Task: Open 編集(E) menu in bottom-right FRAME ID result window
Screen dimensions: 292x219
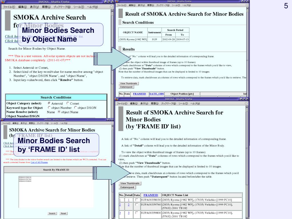Action: 134,104
